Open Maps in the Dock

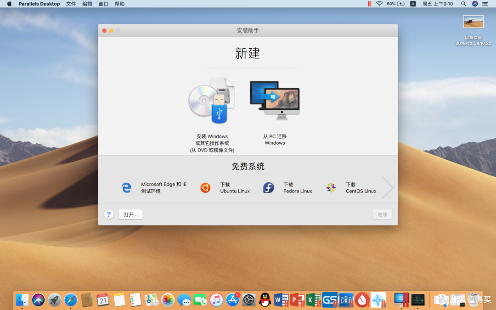(152, 299)
